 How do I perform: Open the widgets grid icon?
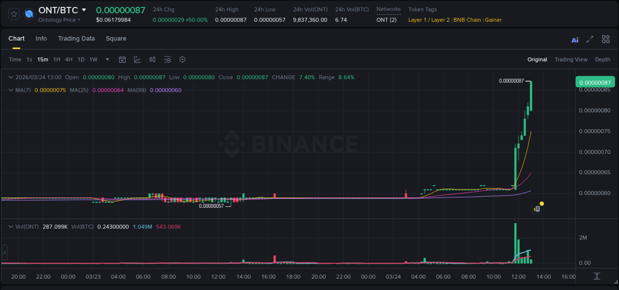[605, 39]
